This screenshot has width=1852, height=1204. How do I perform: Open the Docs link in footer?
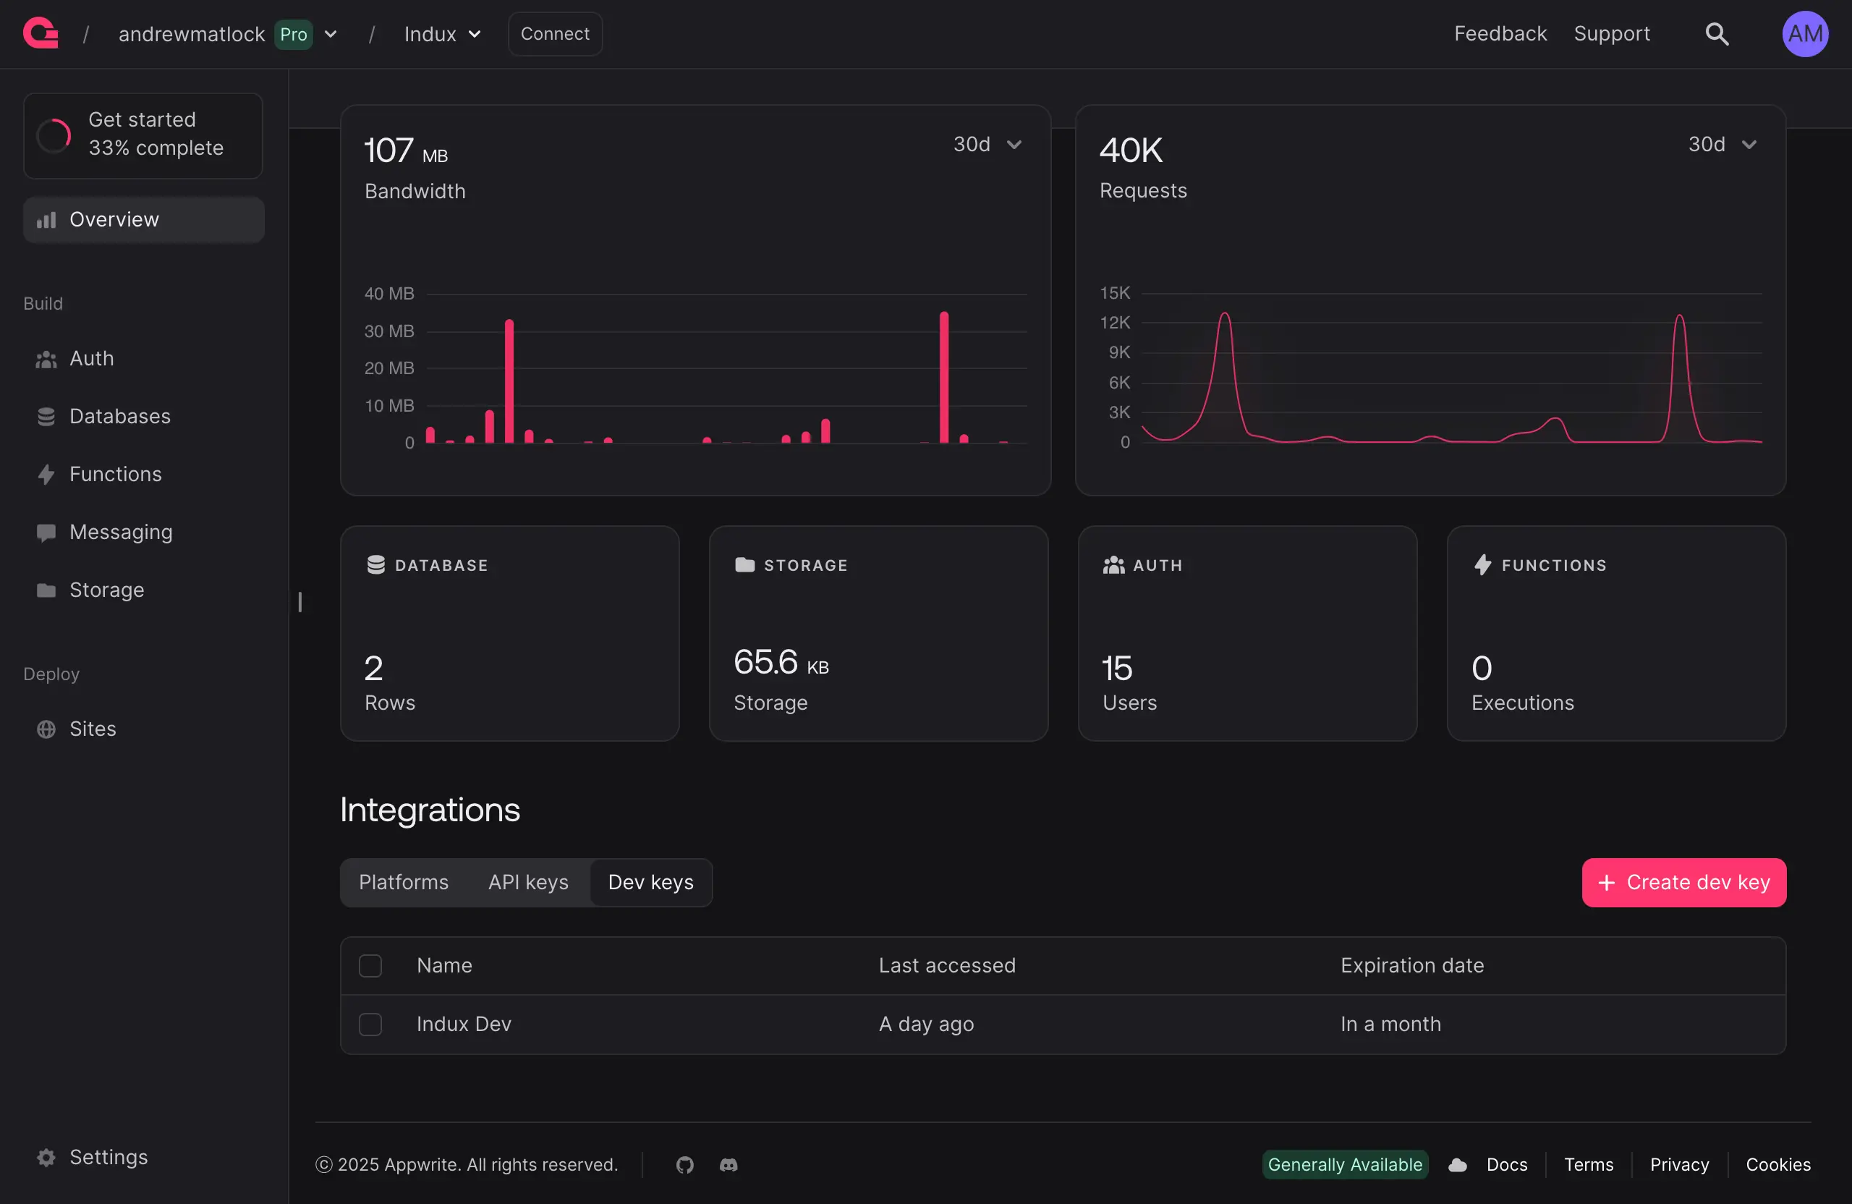pyautogui.click(x=1506, y=1164)
